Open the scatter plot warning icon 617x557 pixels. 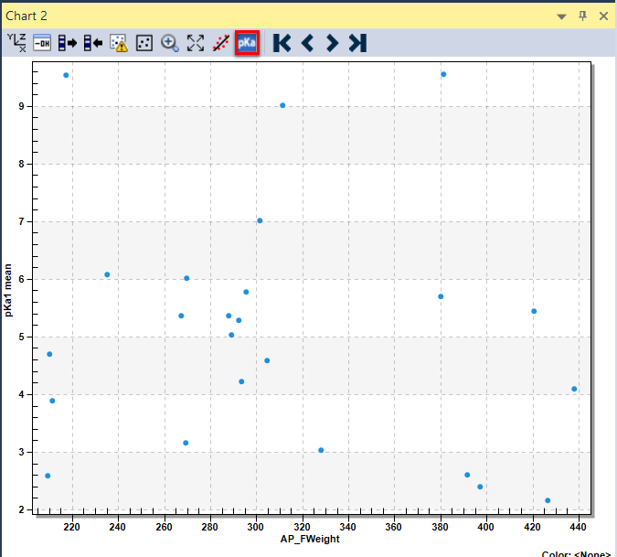point(119,42)
